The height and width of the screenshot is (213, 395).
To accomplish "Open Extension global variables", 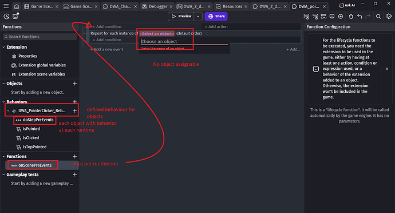I will click(42, 65).
